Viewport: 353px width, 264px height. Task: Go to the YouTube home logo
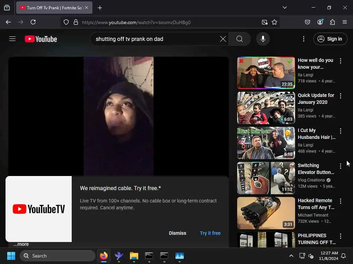(41, 39)
